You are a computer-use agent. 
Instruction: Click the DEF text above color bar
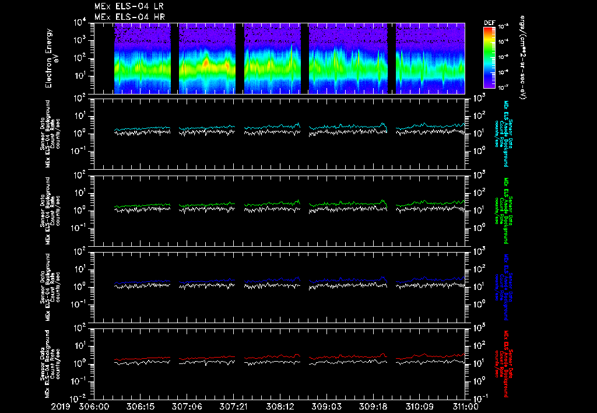(x=489, y=23)
